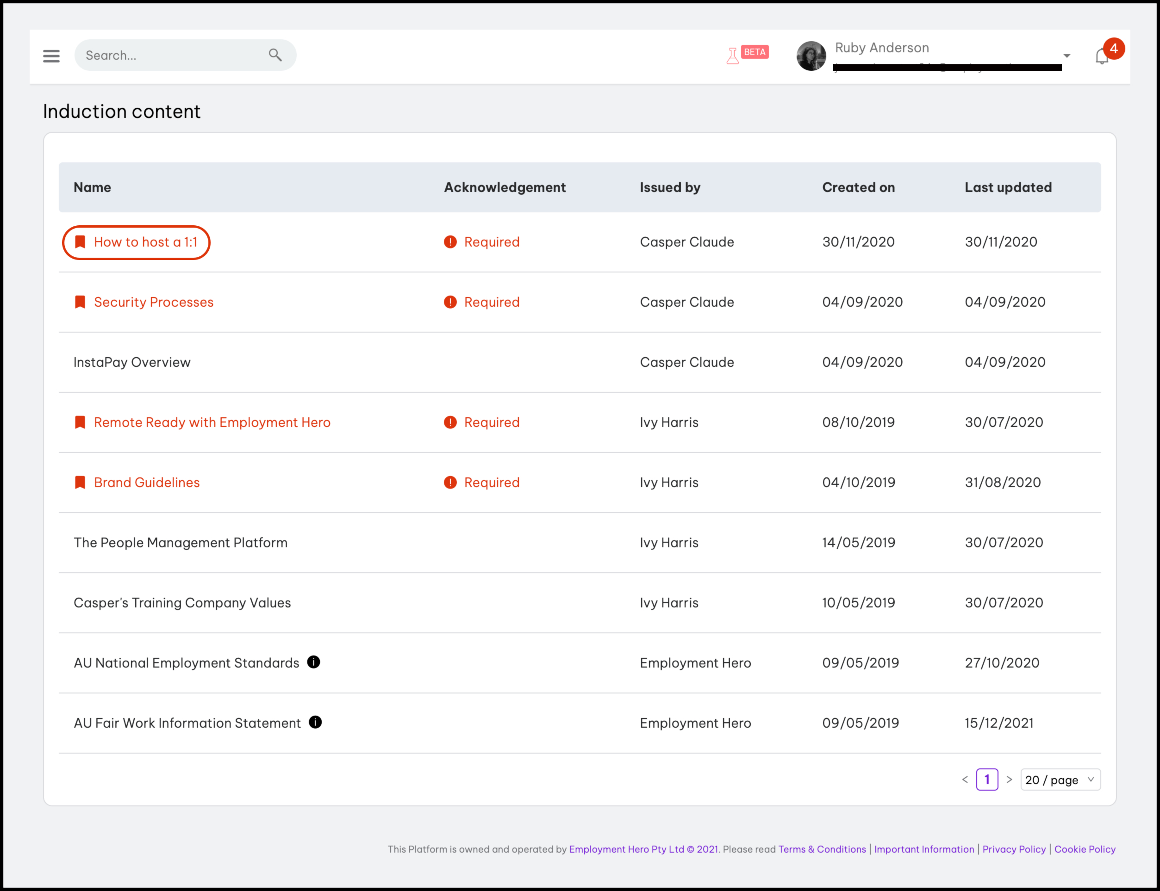This screenshot has width=1160, height=891.
Task: Open the Privacy Policy footer link
Action: [x=1014, y=849]
